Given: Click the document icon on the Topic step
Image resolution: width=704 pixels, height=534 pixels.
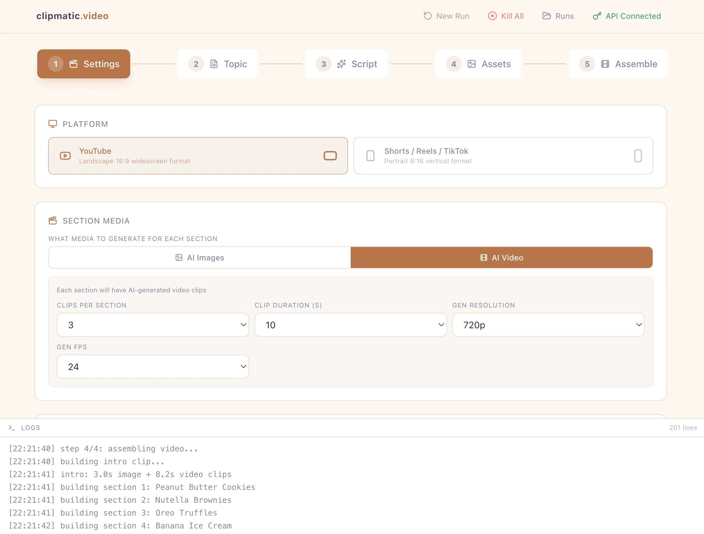Looking at the screenshot, I should 214,64.
